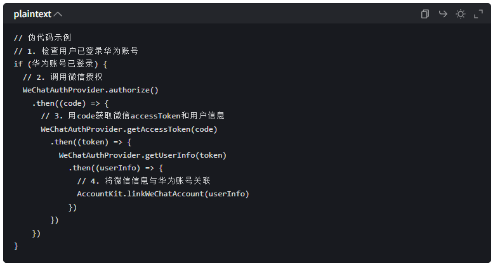Click the comment about getting 微信accessToken
Viewport: 493px width, 266px height.
133,116
